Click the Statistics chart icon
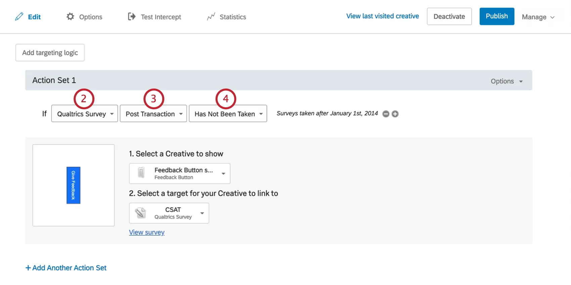The width and height of the screenshot is (571, 285). [211, 17]
